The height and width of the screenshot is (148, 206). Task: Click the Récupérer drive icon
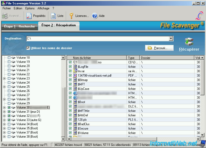pyautogui.click(x=189, y=42)
